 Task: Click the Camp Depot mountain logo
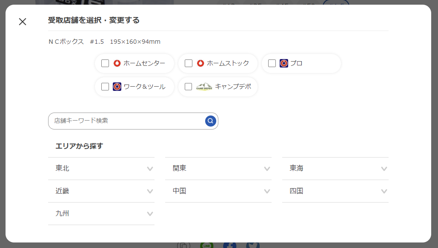(204, 87)
